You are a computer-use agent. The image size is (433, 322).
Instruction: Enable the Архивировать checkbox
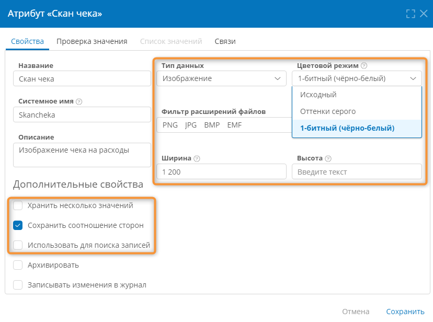pyautogui.click(x=18, y=265)
